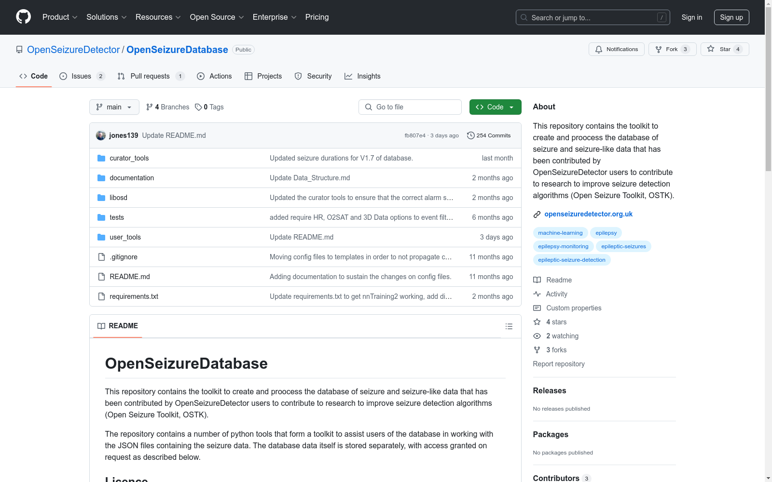Click the star icon to star repository
Viewport: 772px width, 482px height.
coord(711,49)
